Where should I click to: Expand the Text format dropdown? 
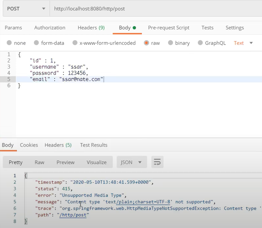[x=243, y=43]
